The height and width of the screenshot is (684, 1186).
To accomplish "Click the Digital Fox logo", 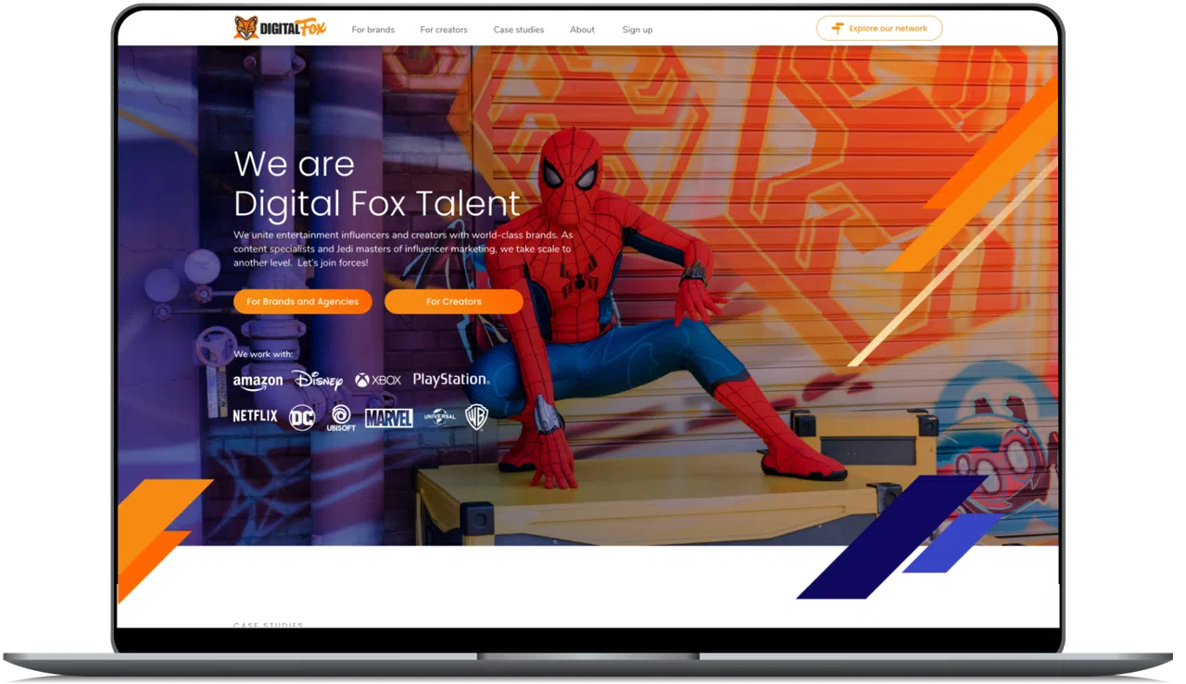I will [281, 28].
